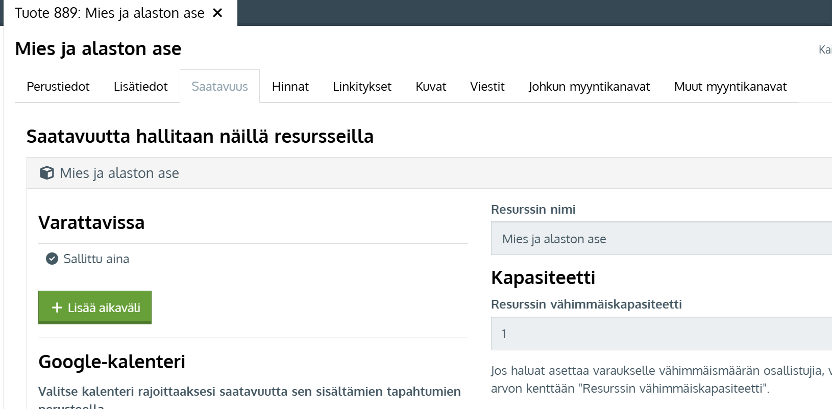Click plus icon on Lisää aikaväli button

tap(57, 308)
